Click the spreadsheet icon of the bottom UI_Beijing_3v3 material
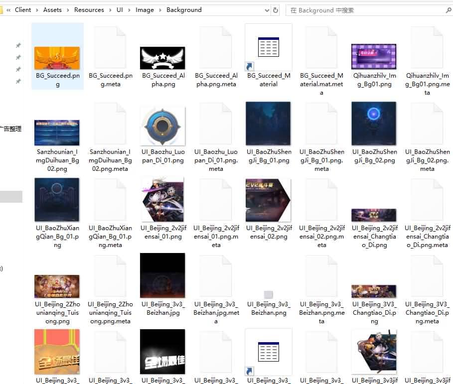Image resolution: width=453 pixels, height=384 pixels. (x=268, y=351)
